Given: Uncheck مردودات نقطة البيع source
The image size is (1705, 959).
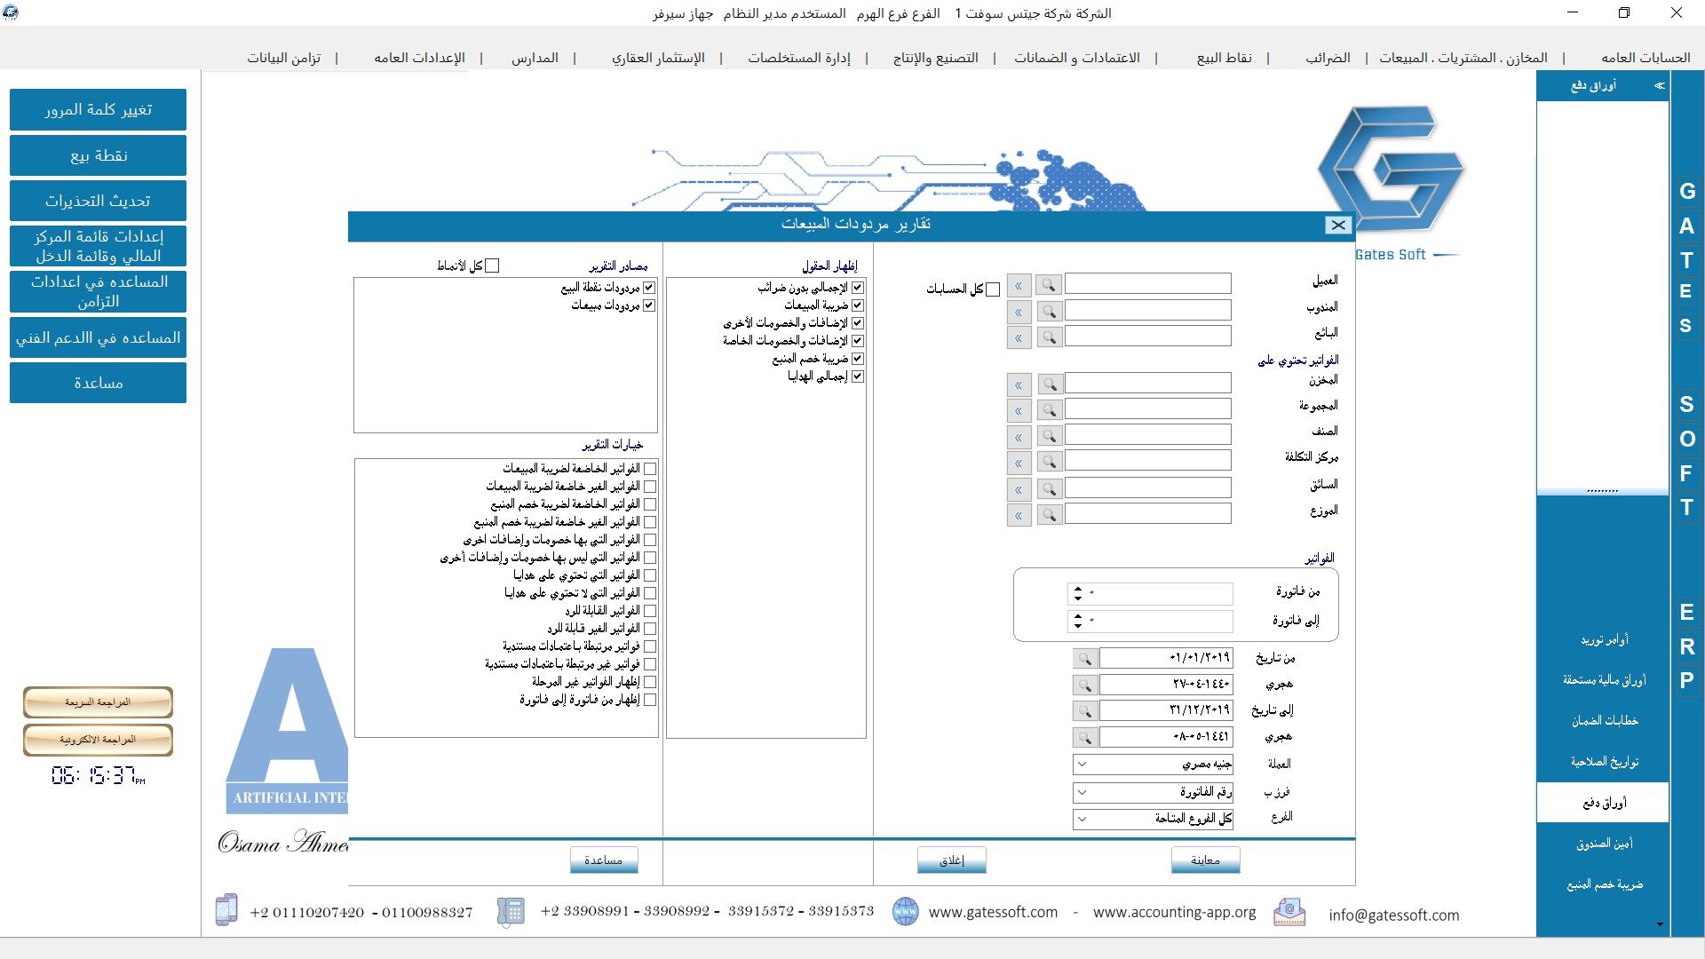Looking at the screenshot, I should (649, 288).
